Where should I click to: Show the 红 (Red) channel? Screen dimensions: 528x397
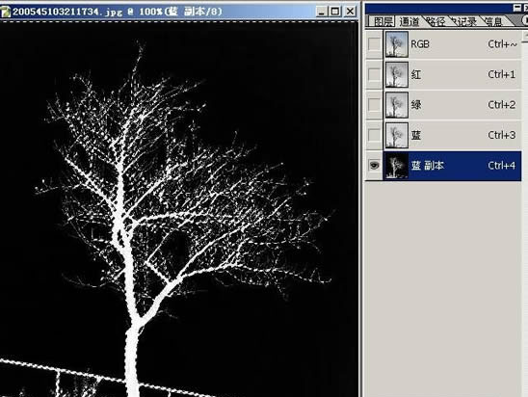[x=374, y=74]
